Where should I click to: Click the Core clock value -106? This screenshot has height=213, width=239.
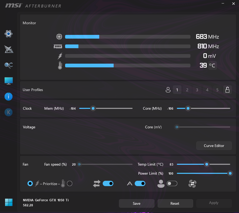click(x=170, y=109)
